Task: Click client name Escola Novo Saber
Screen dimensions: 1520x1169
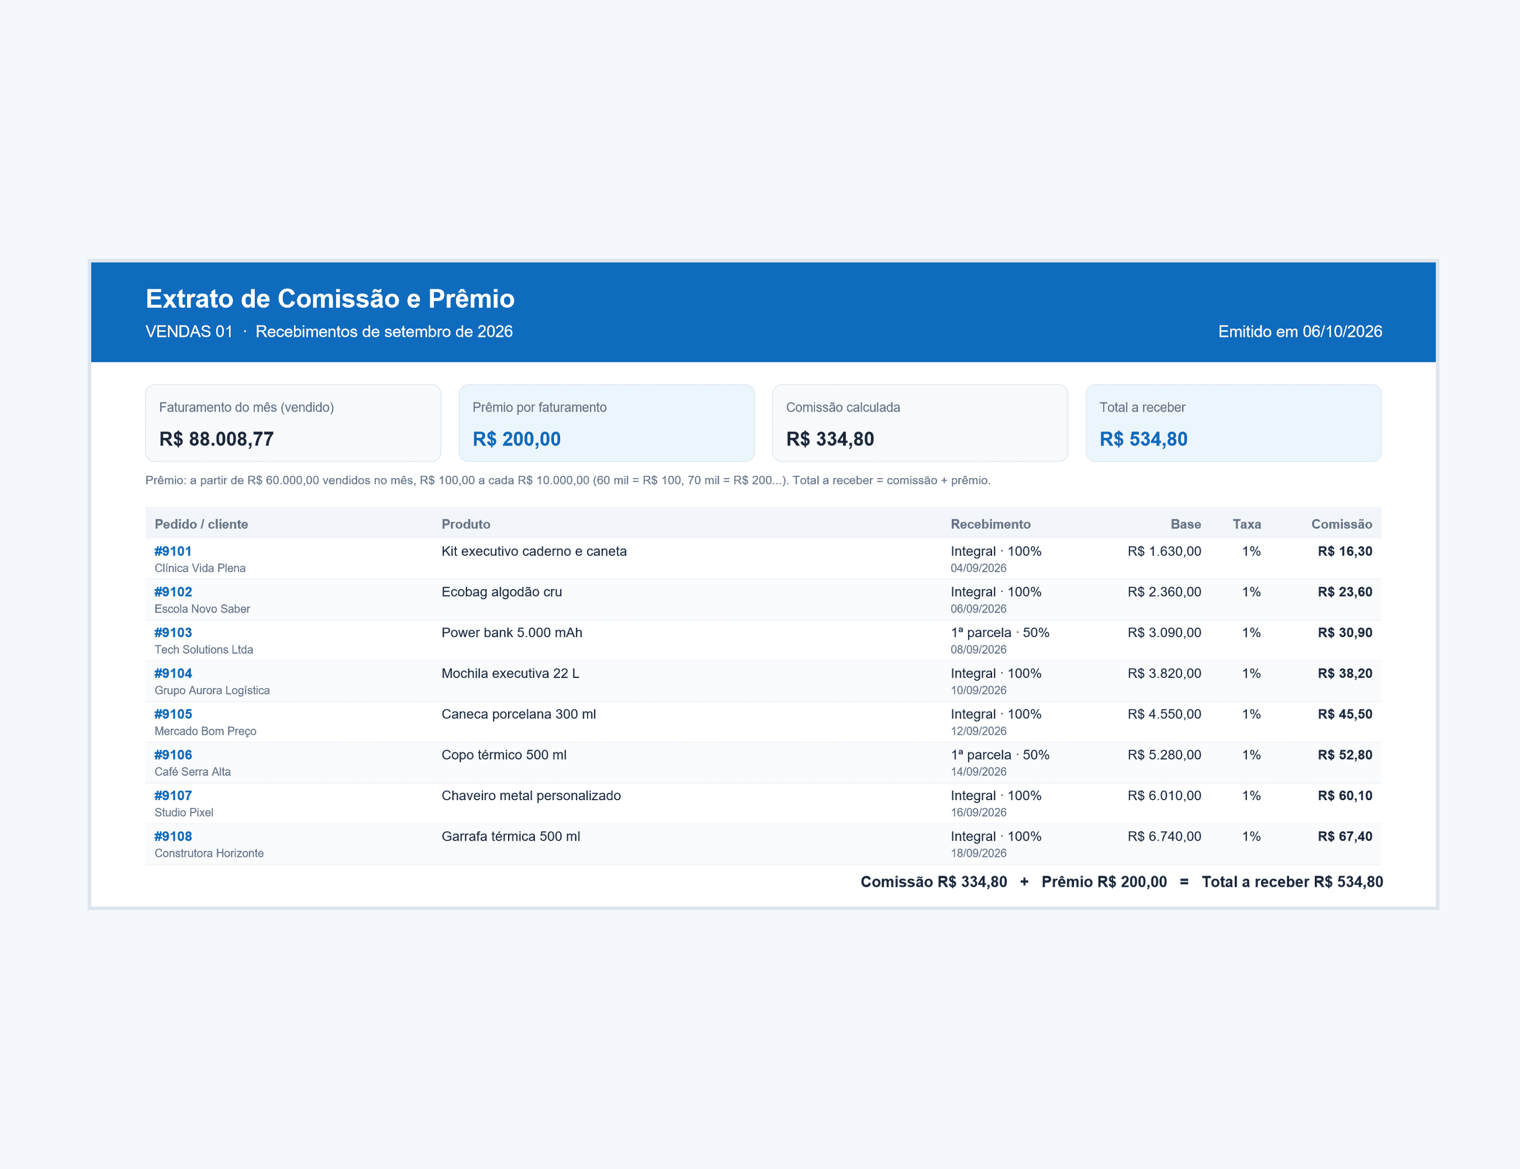Action: [x=202, y=609]
